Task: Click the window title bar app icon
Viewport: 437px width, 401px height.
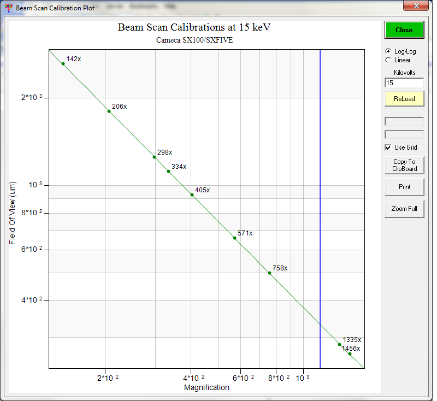Action: pyautogui.click(x=8, y=8)
